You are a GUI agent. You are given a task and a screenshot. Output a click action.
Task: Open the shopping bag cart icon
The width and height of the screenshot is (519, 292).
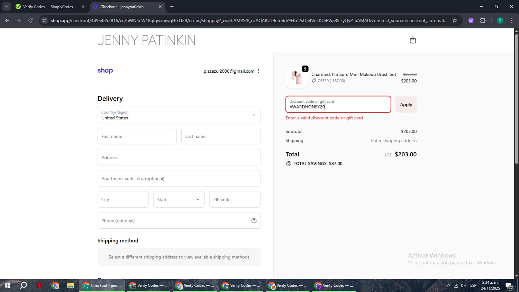click(412, 40)
